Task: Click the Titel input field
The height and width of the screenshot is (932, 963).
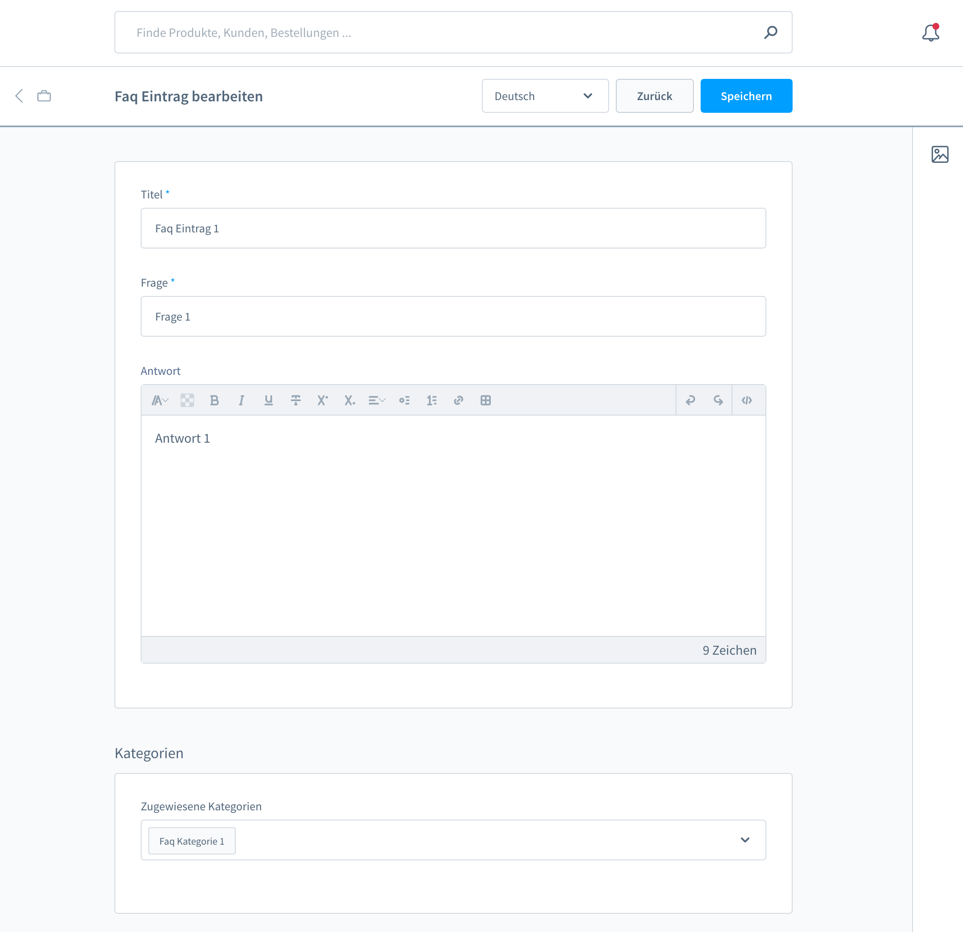Action: coord(453,228)
